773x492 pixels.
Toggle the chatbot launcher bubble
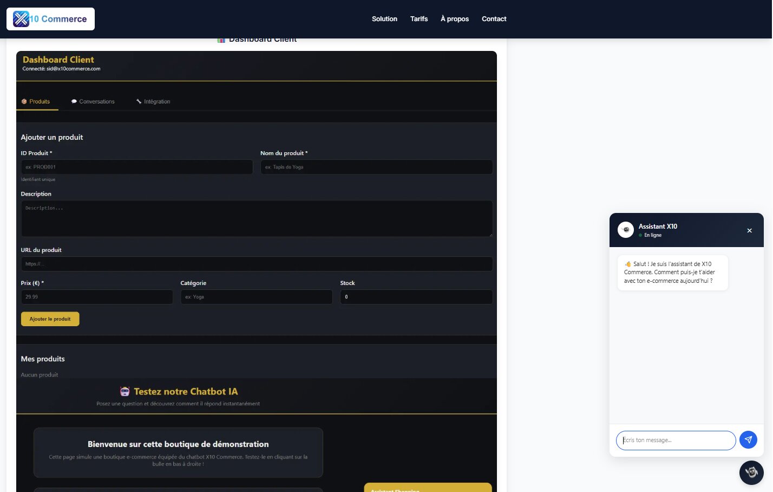click(x=751, y=472)
